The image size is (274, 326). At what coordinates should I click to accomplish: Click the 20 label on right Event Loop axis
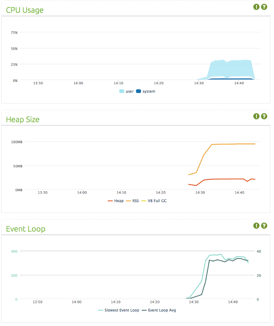coord(259,275)
